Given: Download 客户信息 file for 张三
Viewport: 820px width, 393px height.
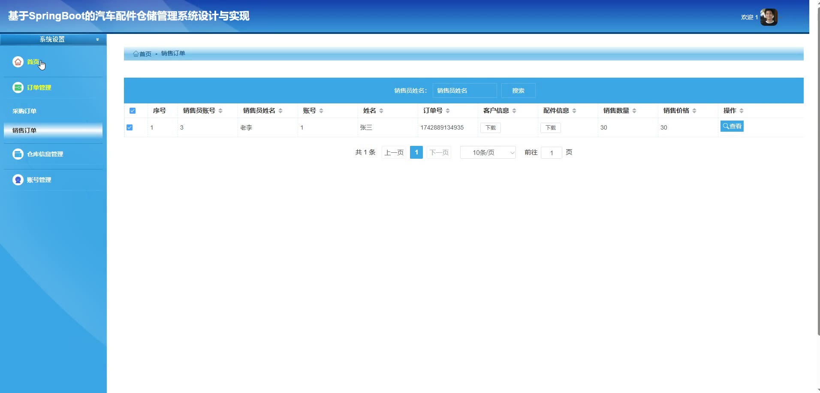Looking at the screenshot, I should point(491,128).
